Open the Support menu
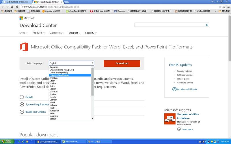 pos(74,33)
